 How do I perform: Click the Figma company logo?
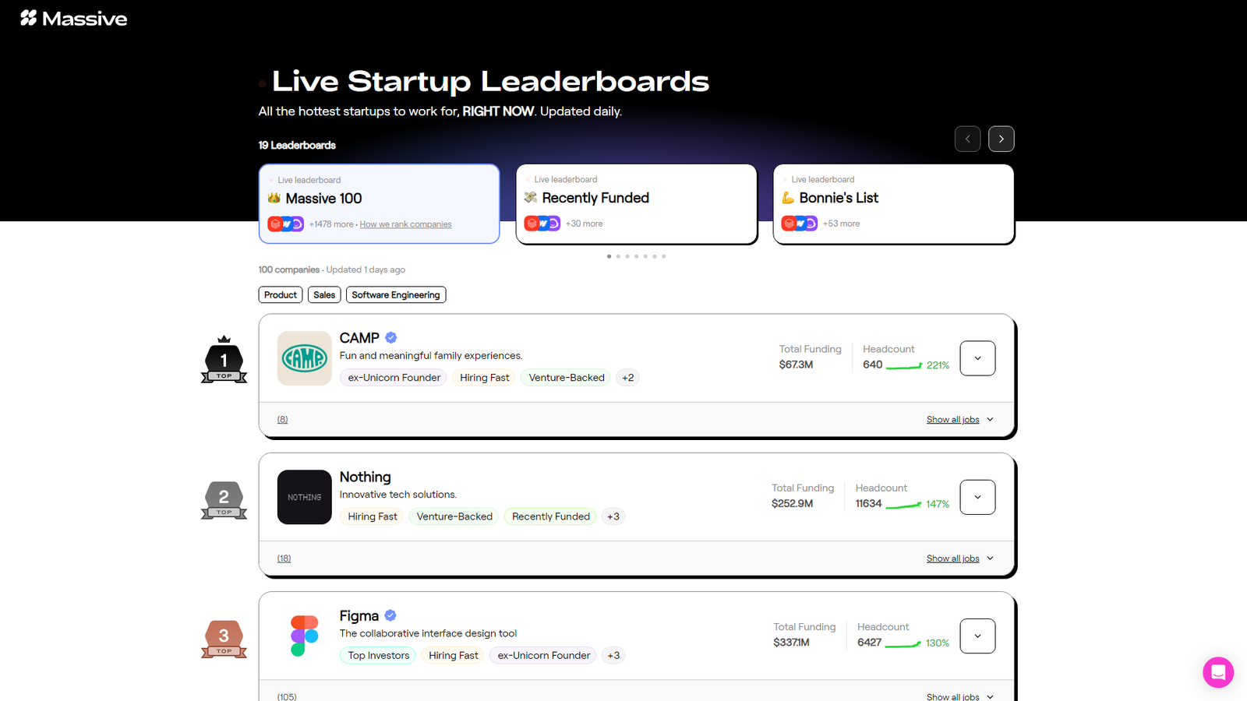coord(305,636)
